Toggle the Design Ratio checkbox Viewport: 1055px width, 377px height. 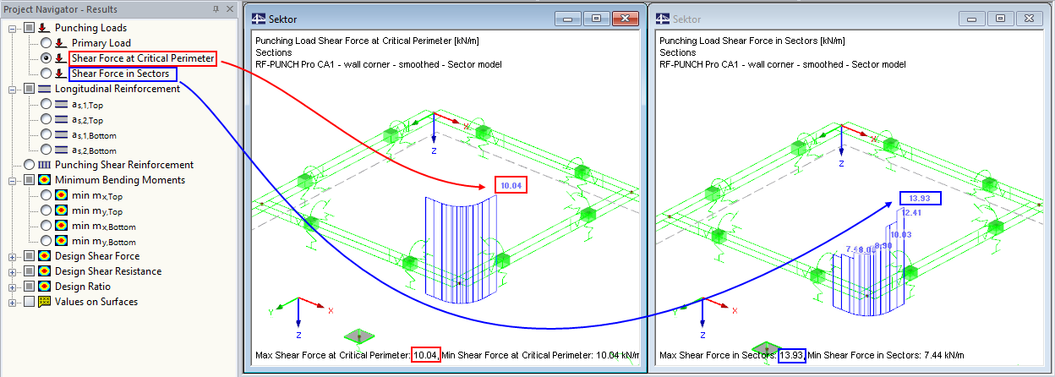tap(30, 287)
